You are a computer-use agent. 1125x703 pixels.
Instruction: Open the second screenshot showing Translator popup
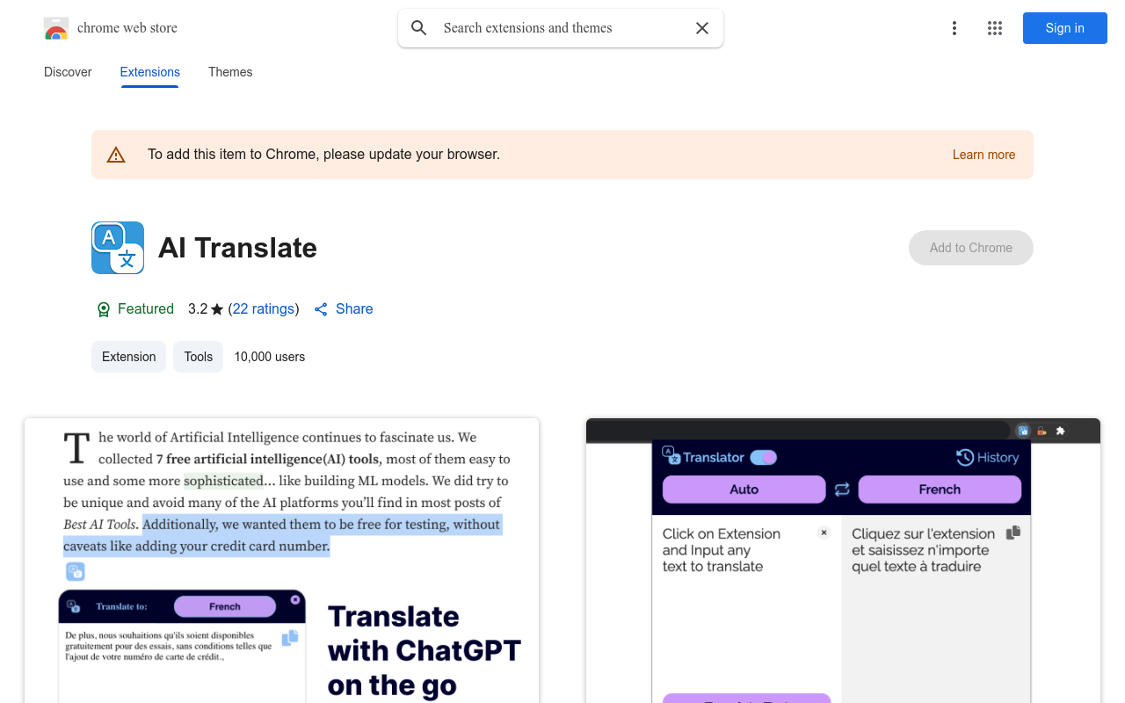tap(843, 561)
